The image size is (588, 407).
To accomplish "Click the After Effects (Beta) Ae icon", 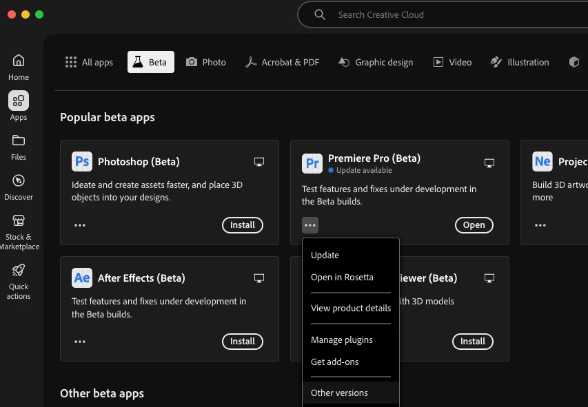I will click(x=82, y=278).
